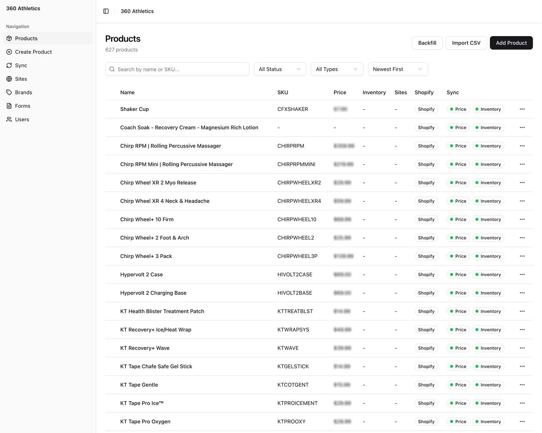Toggle Price sync for Chirp Wheel+ 3 Pack
Viewport: 542px width, 433px height.
[x=458, y=256]
